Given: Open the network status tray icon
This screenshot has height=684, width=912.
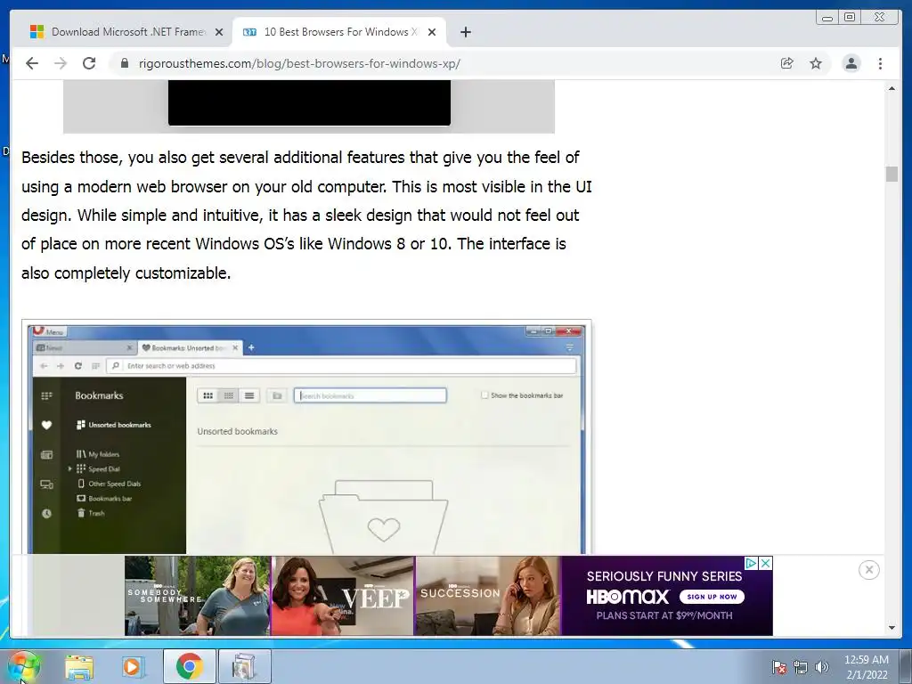Looking at the screenshot, I should [x=801, y=667].
